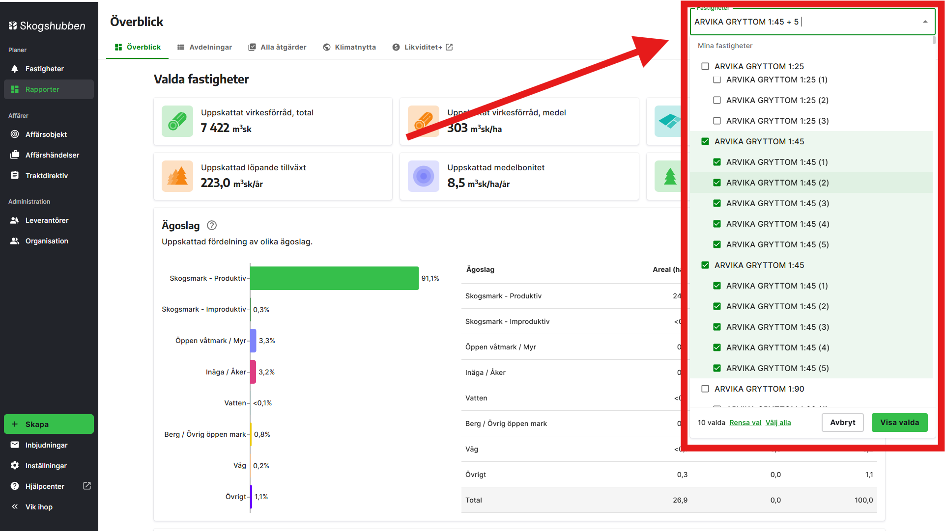Open Affärsobjekt target icon
This screenshot has height=531, width=945.
click(x=15, y=134)
